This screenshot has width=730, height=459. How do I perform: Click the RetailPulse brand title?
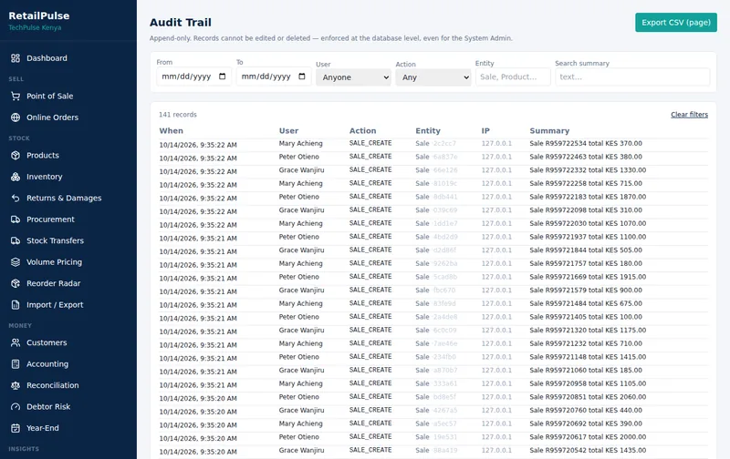tap(39, 15)
